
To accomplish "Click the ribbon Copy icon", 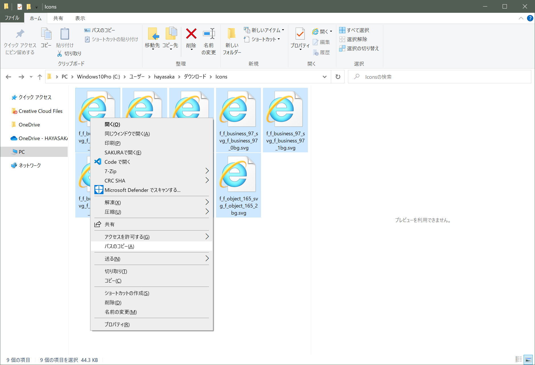I will (x=46, y=34).
